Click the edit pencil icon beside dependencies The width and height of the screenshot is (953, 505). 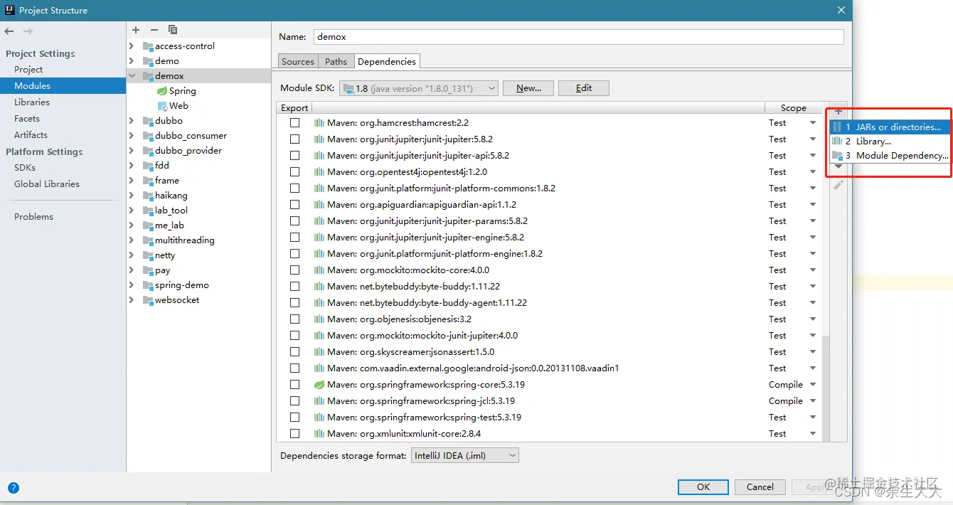[838, 185]
